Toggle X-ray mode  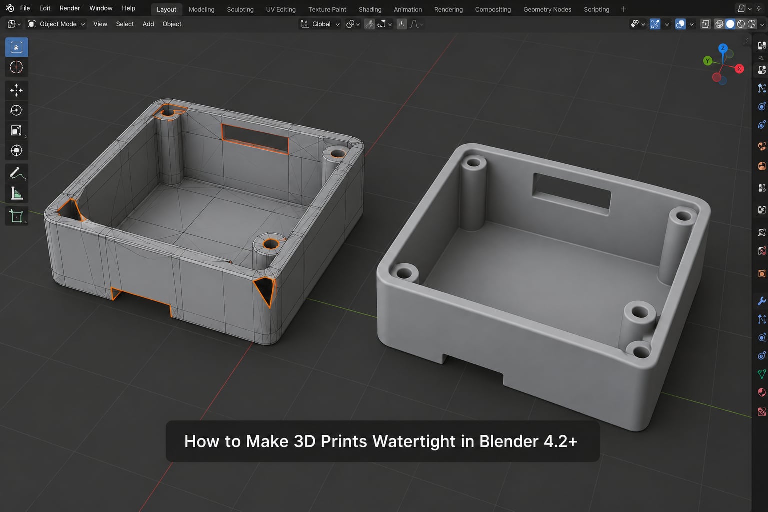705,24
